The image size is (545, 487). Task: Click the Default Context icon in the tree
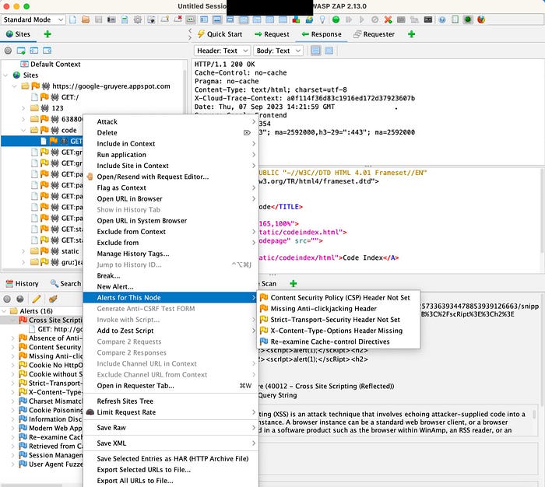click(x=24, y=64)
